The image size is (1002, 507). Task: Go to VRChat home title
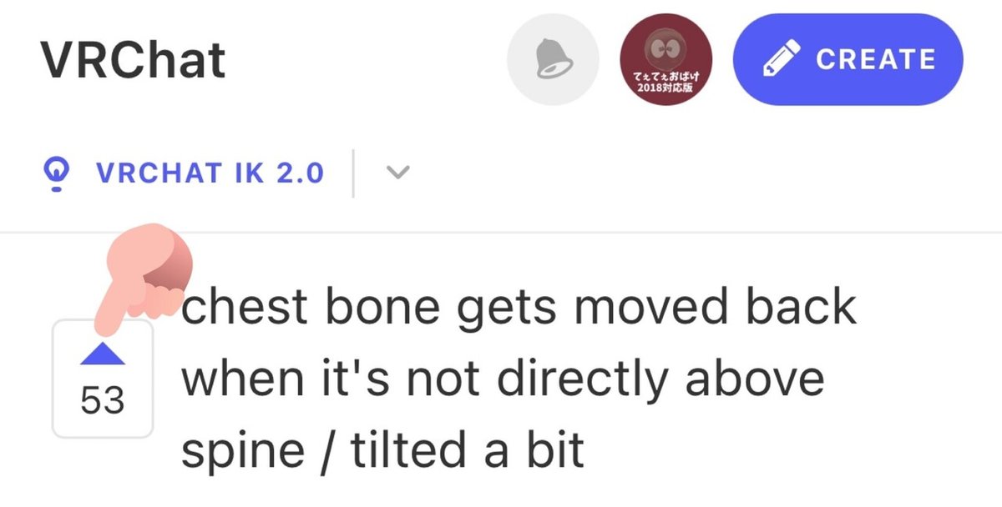click(133, 59)
